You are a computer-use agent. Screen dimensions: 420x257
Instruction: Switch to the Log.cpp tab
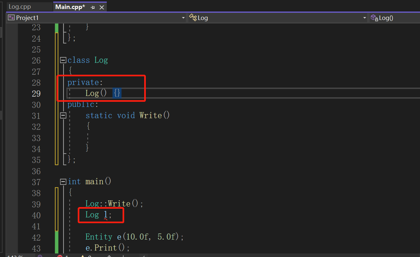tap(20, 7)
